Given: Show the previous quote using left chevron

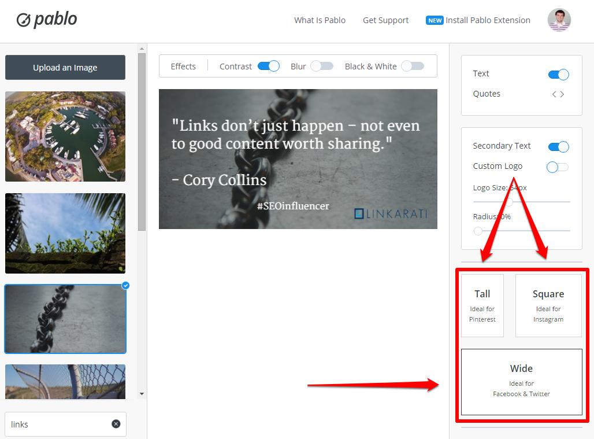Looking at the screenshot, I should pos(554,94).
